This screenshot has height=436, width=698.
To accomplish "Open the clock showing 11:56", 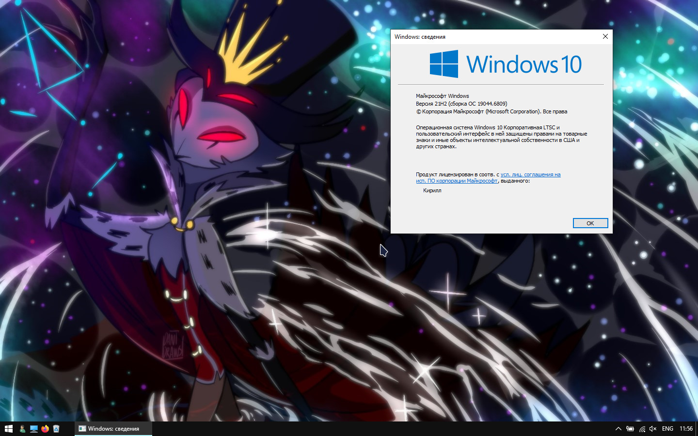I will (x=686, y=429).
